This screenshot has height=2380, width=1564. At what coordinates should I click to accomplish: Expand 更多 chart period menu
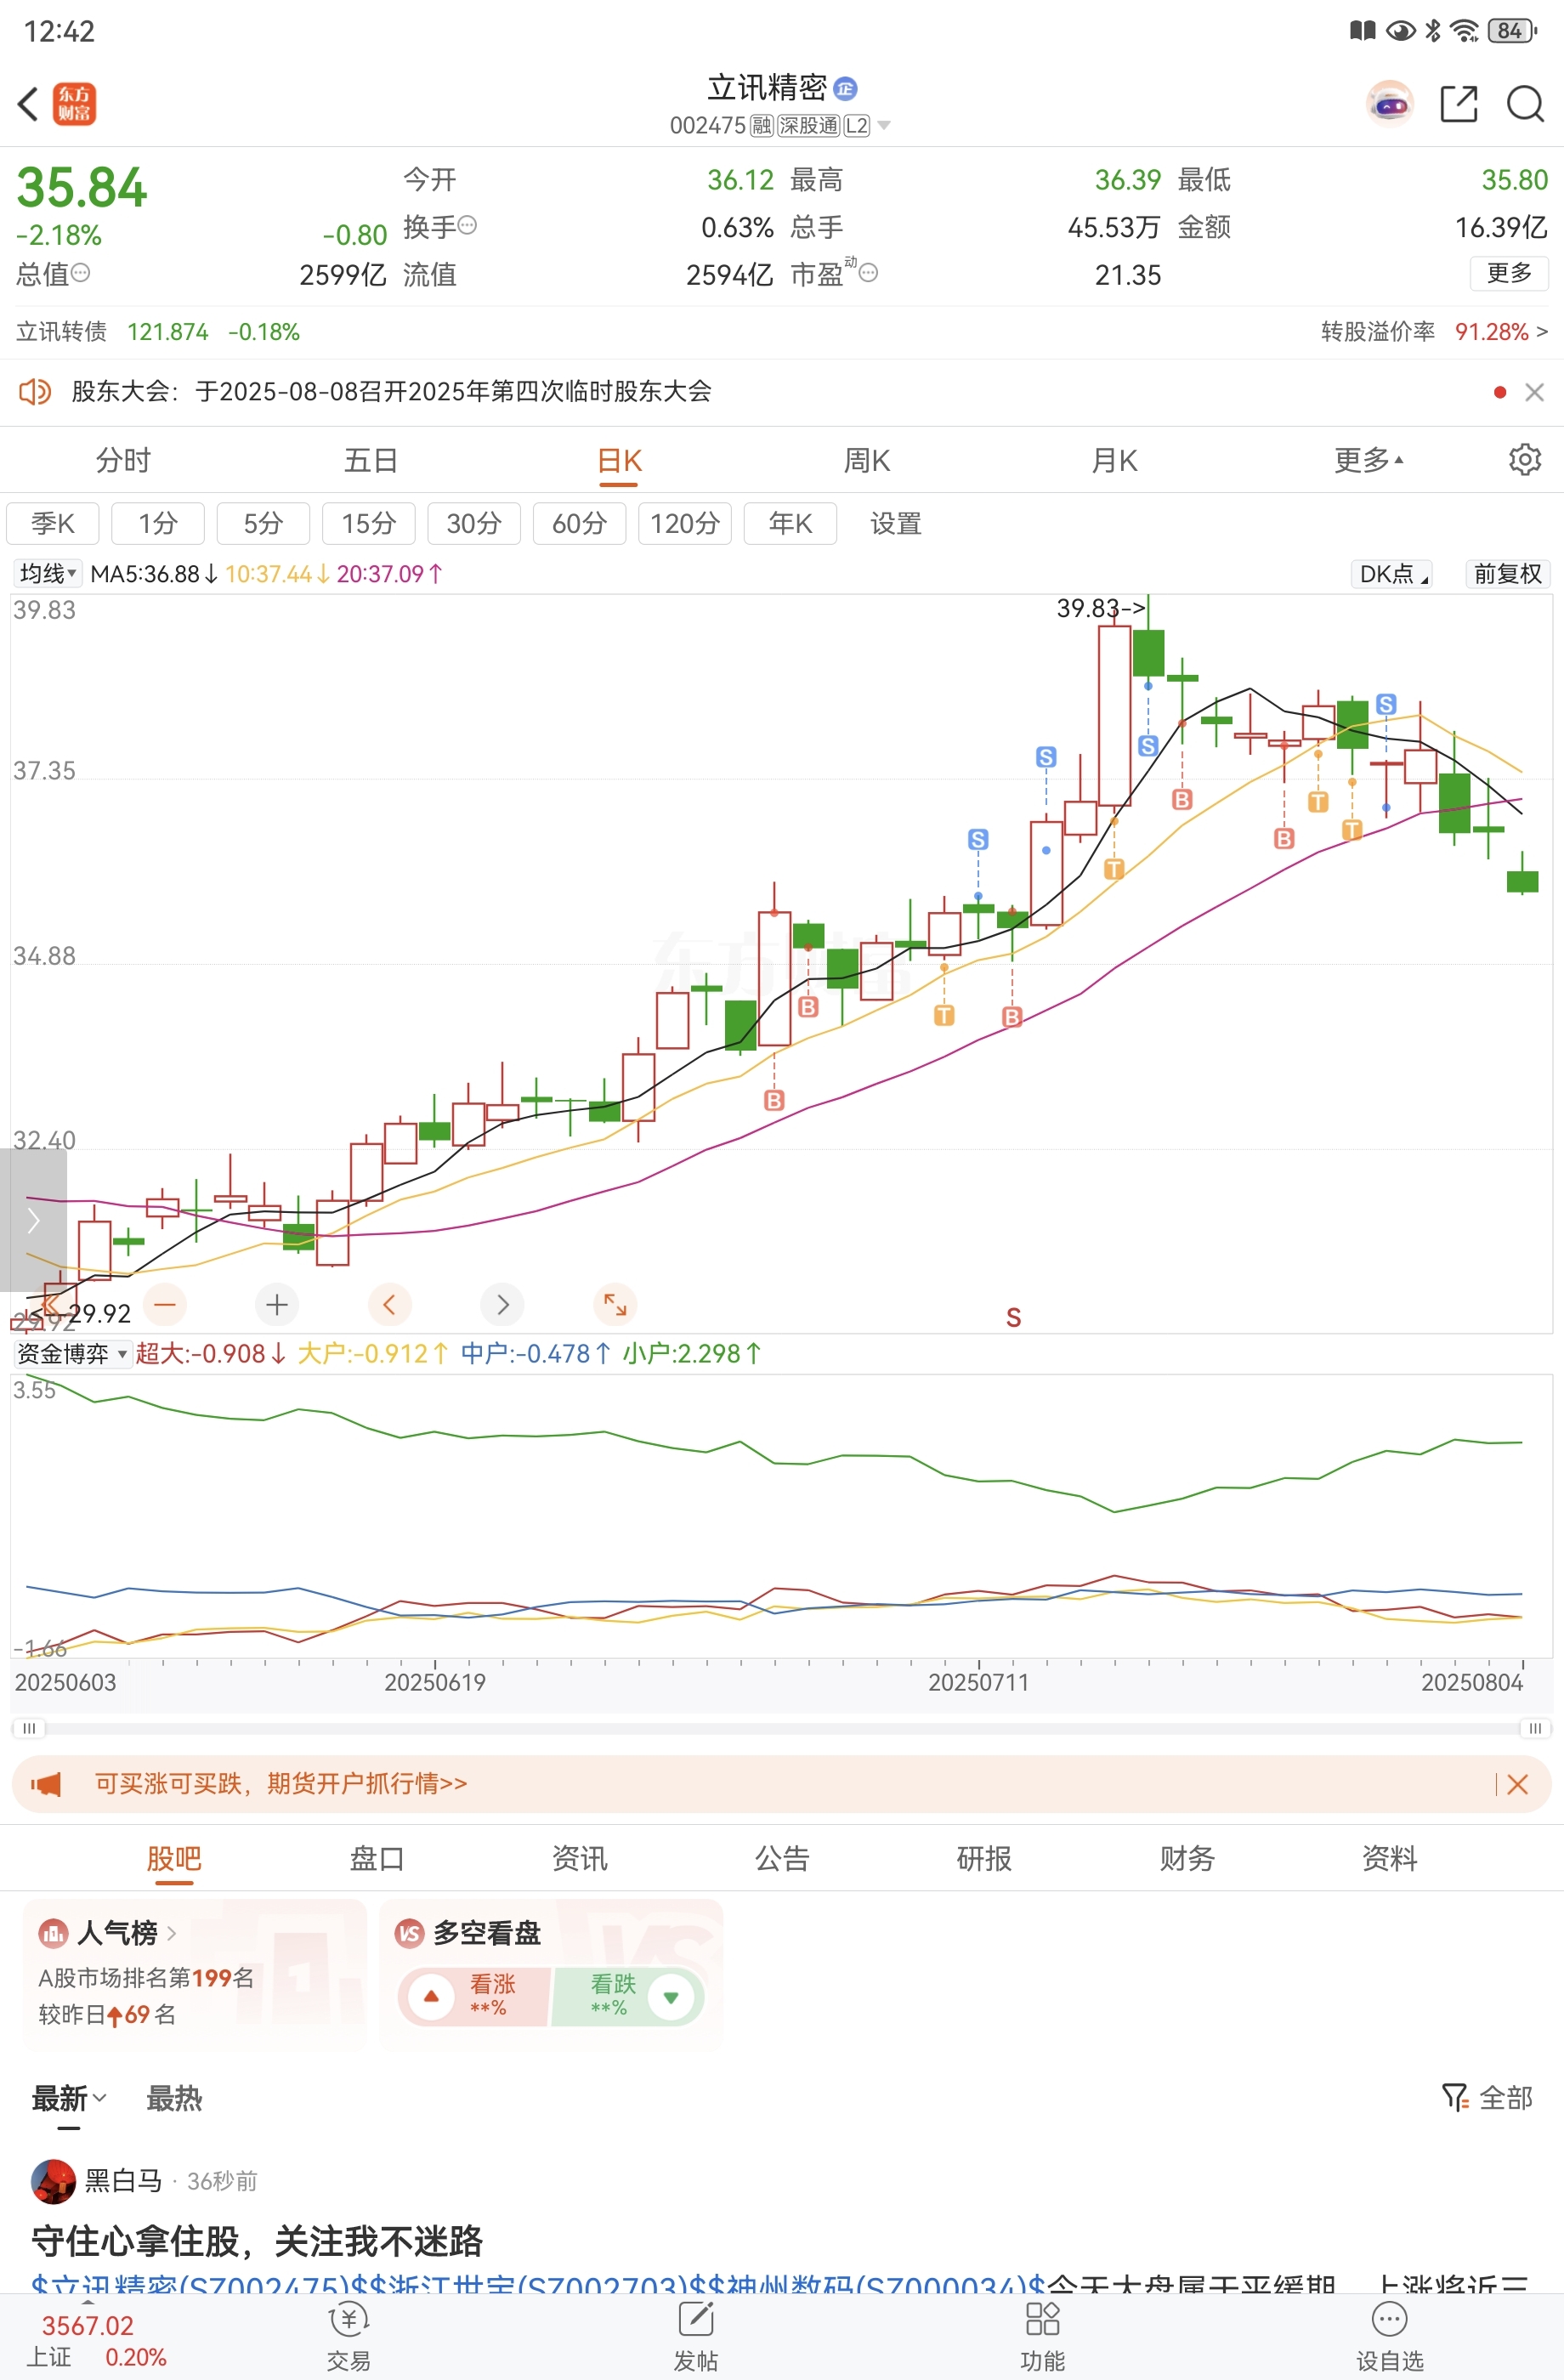coord(1369,460)
